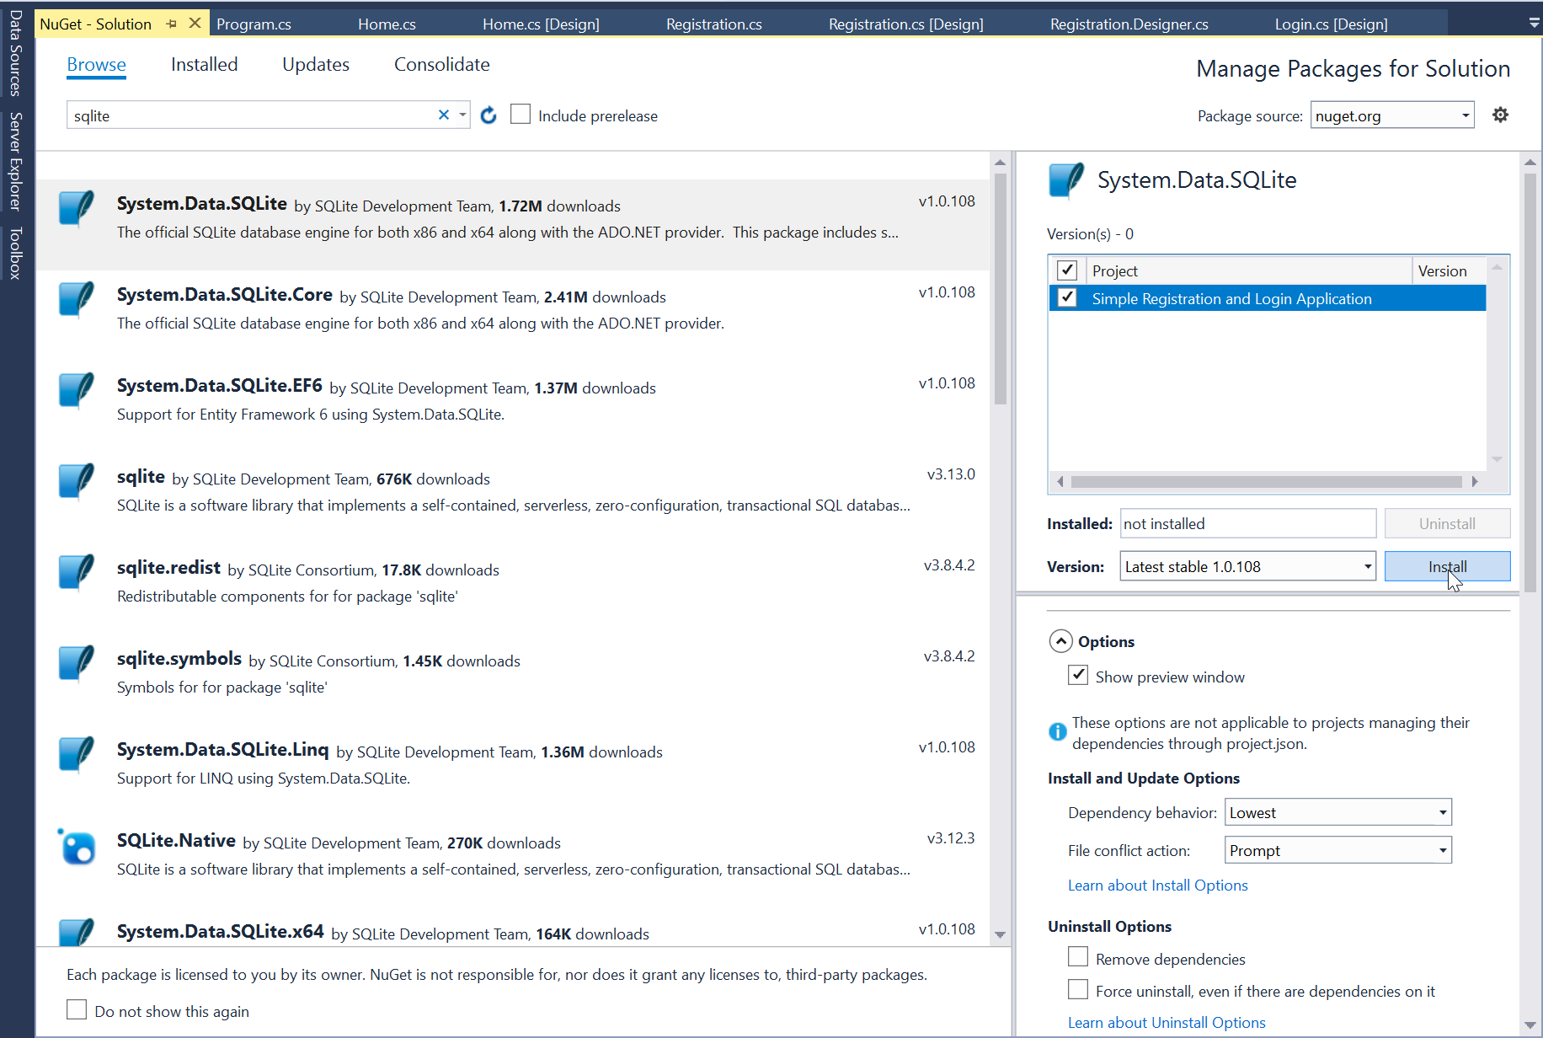Select the Browse tab
Viewport: 1543px width, 1038px height.
[x=96, y=64]
